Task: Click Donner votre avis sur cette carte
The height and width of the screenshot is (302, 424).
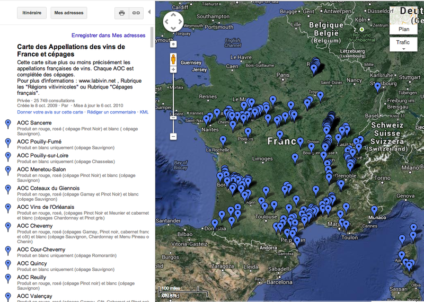Action: point(50,112)
